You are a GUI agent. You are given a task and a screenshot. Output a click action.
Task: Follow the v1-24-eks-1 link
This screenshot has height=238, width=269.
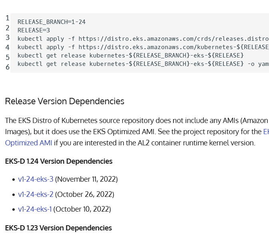[x=35, y=209]
